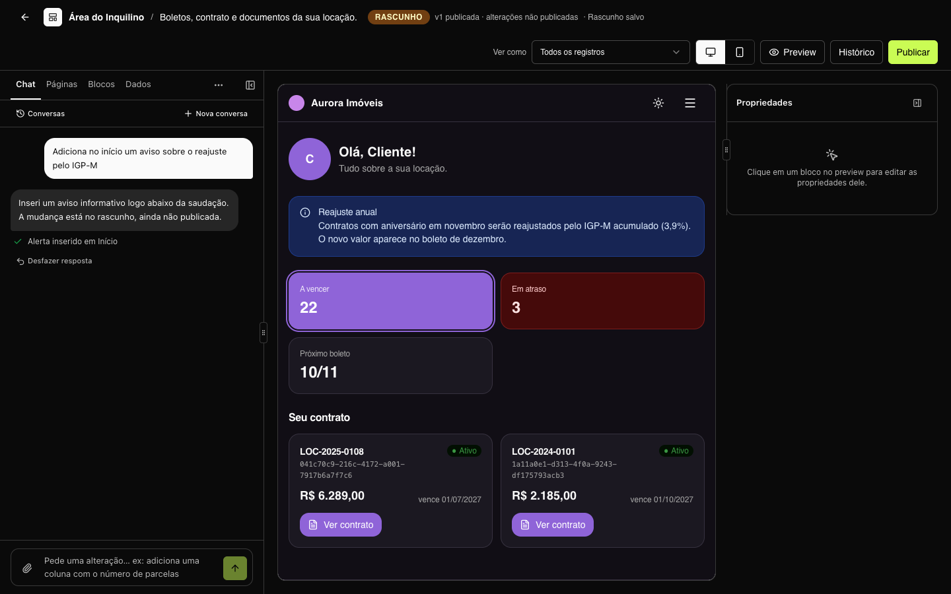Click the Preview button

[792, 52]
